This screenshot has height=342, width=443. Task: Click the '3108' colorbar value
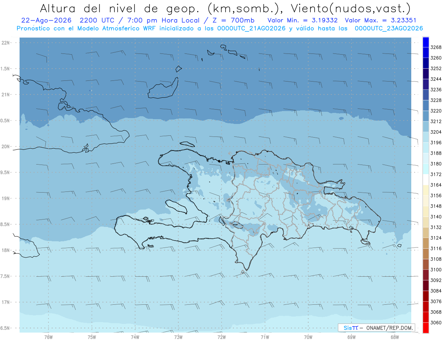436,259
